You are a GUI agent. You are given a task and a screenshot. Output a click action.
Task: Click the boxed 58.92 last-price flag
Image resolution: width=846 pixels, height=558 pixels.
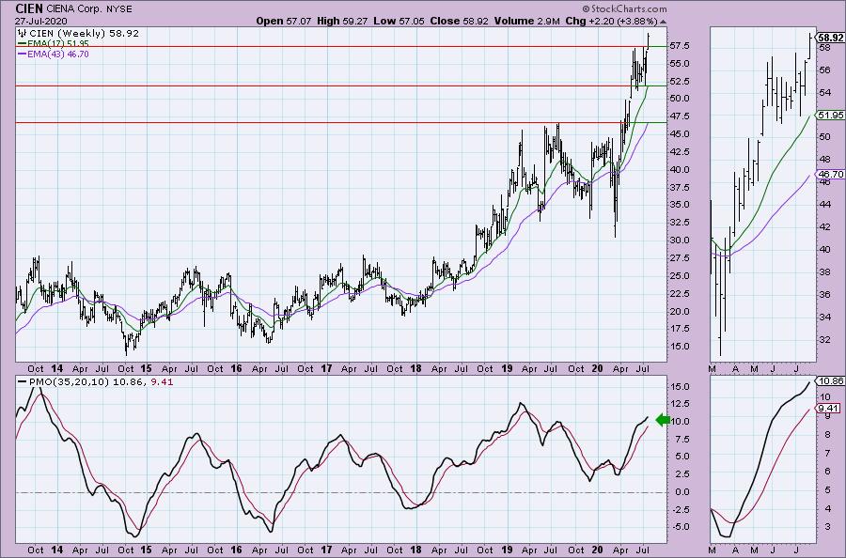click(x=830, y=38)
